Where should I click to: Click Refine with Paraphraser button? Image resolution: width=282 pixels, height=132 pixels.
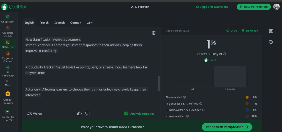(x=227, y=127)
